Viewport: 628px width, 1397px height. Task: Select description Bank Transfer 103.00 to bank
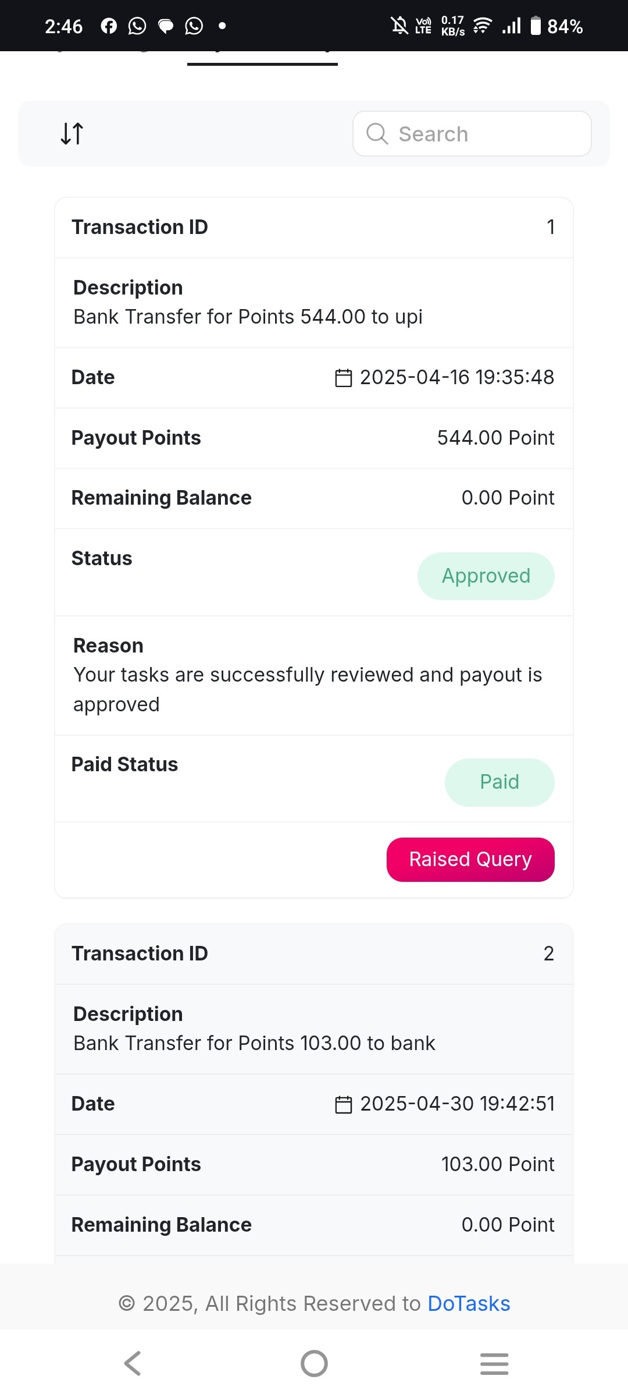[254, 1044]
